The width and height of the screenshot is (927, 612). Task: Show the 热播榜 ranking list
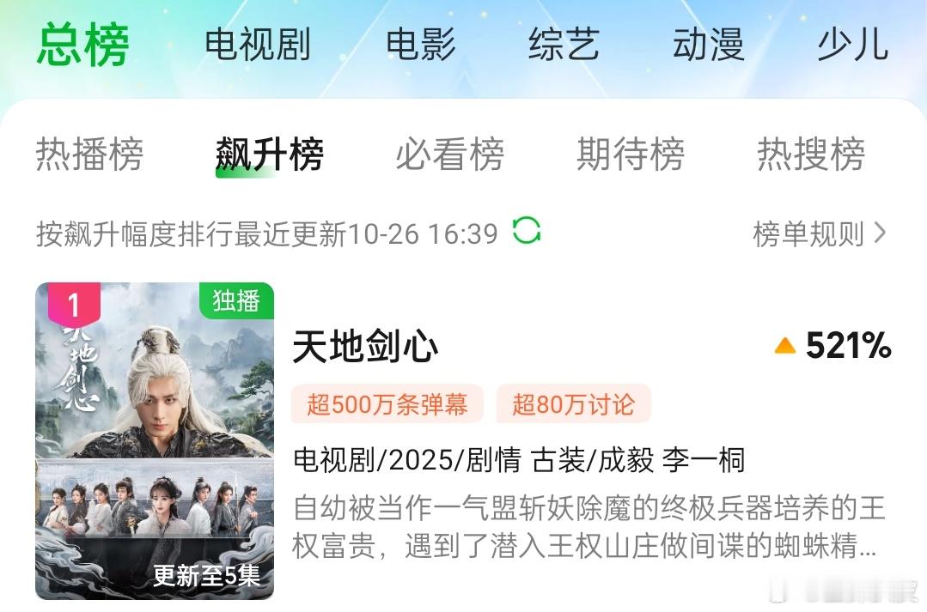click(x=90, y=154)
